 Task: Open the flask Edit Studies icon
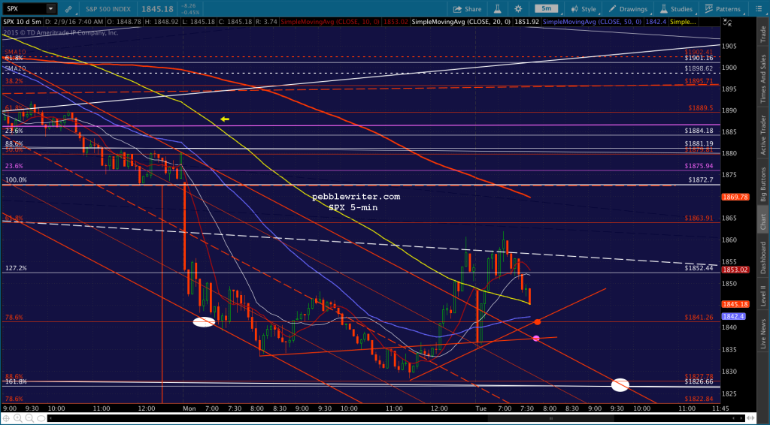(x=497, y=9)
